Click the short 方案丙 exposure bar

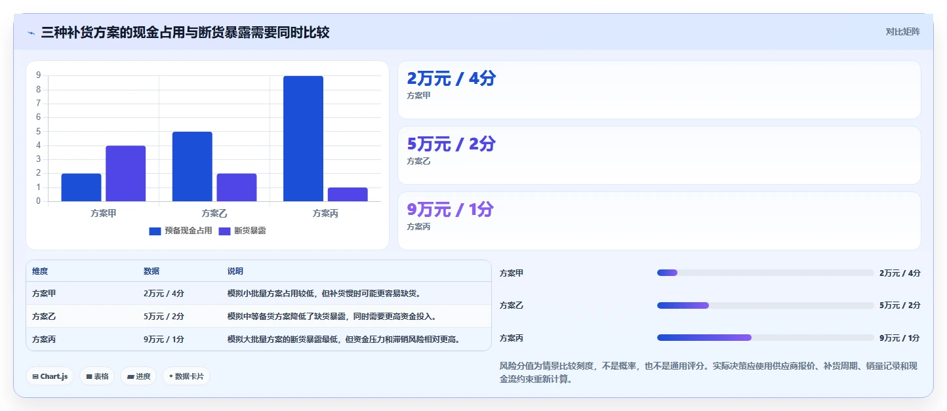point(348,194)
